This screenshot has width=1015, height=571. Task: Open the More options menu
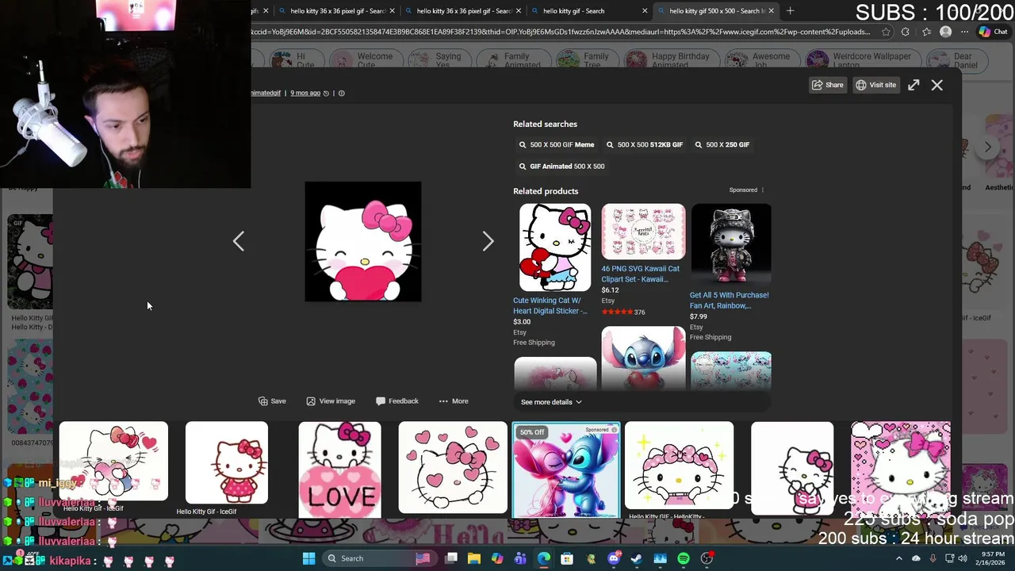pyautogui.click(x=454, y=401)
